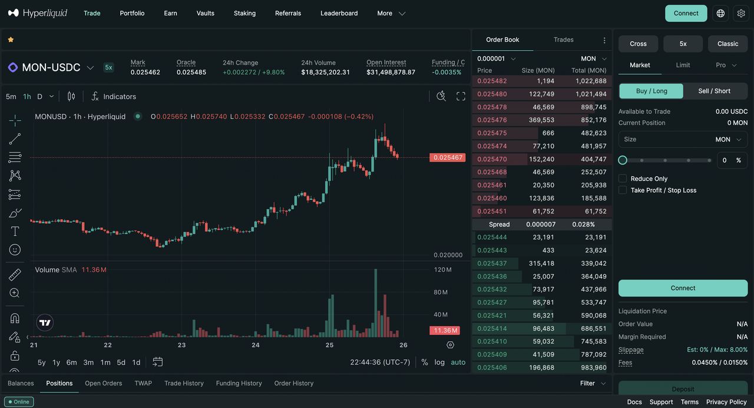Open the 5x leverage button
Image resolution: width=754 pixels, height=408 pixels.
[x=683, y=44]
